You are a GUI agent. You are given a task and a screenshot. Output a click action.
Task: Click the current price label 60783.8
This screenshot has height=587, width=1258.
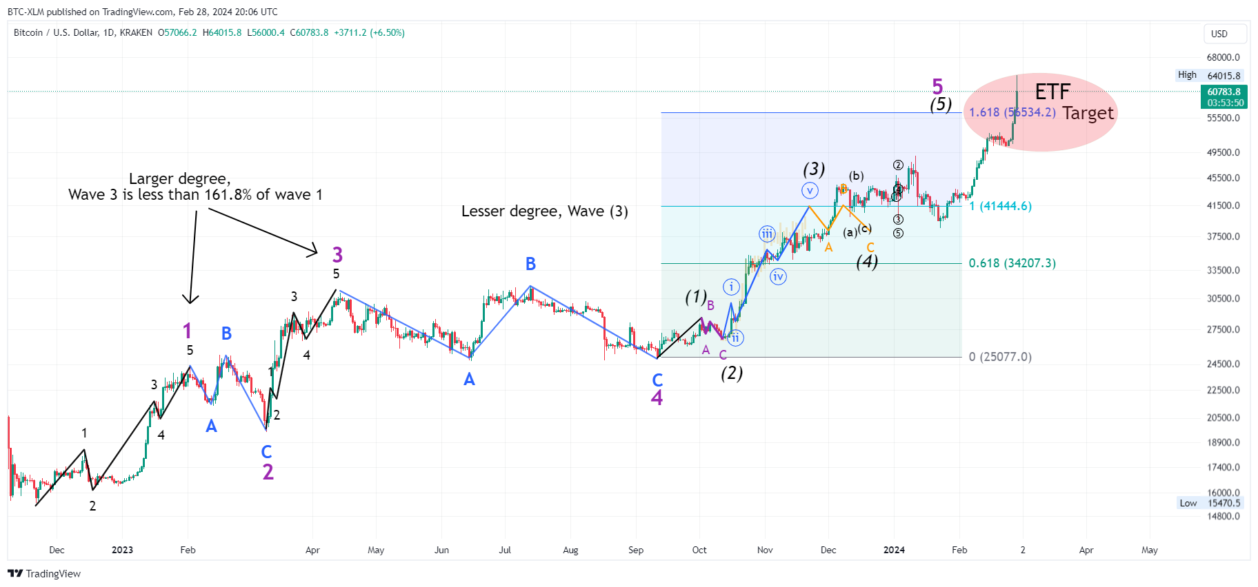[1224, 92]
